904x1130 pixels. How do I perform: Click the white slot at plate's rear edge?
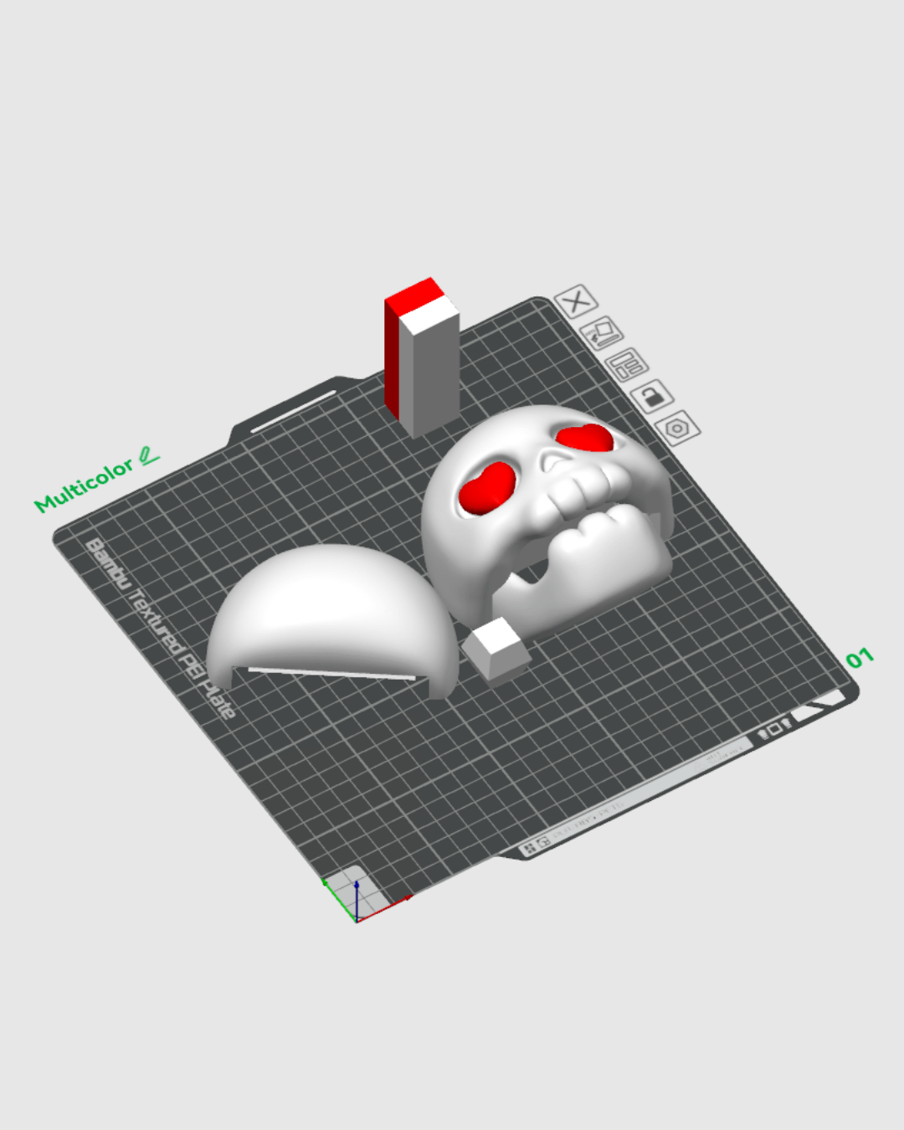pyautogui.click(x=293, y=412)
